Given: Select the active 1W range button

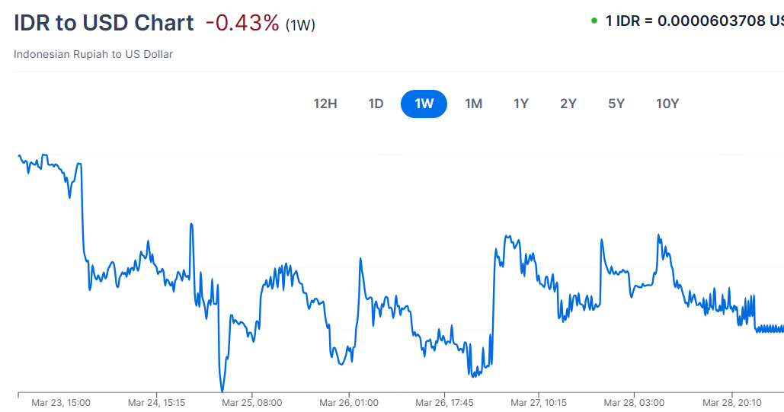Looking at the screenshot, I should click(424, 104).
